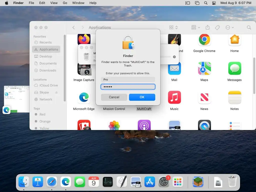Select the QuickTime Player icon
256x192 pixels.
click(x=204, y=125)
